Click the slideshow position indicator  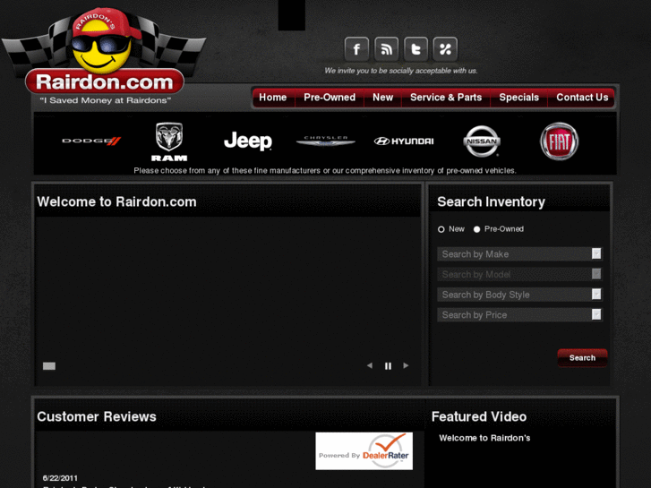point(49,366)
